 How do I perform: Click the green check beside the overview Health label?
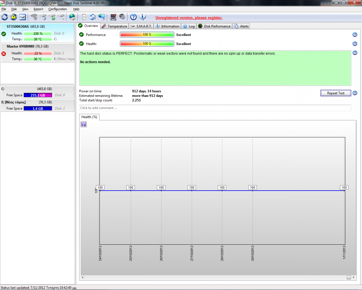pos(81,44)
